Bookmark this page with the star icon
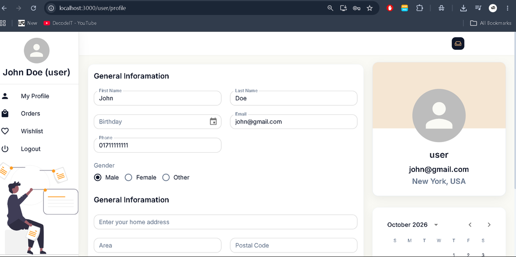 tap(369, 8)
